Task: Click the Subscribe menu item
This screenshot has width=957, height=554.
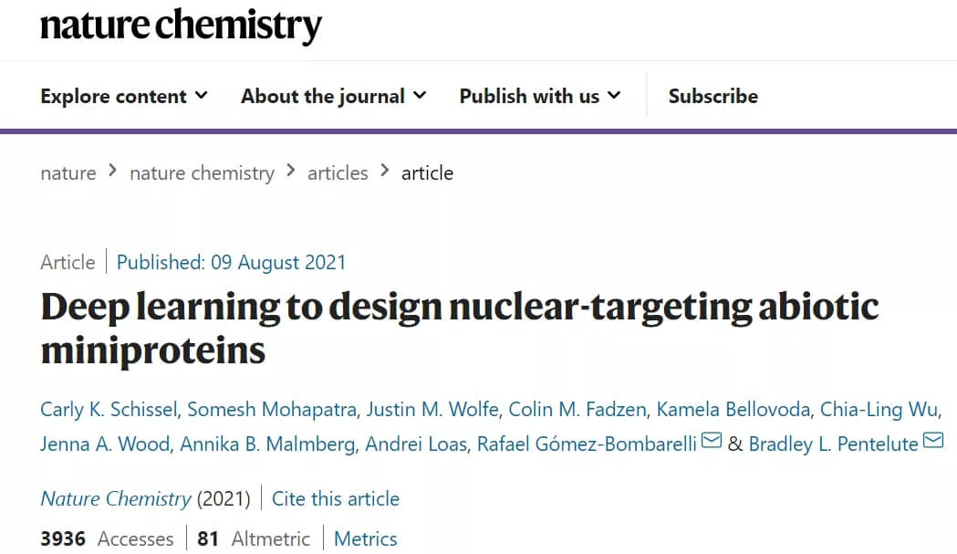Action: click(713, 96)
